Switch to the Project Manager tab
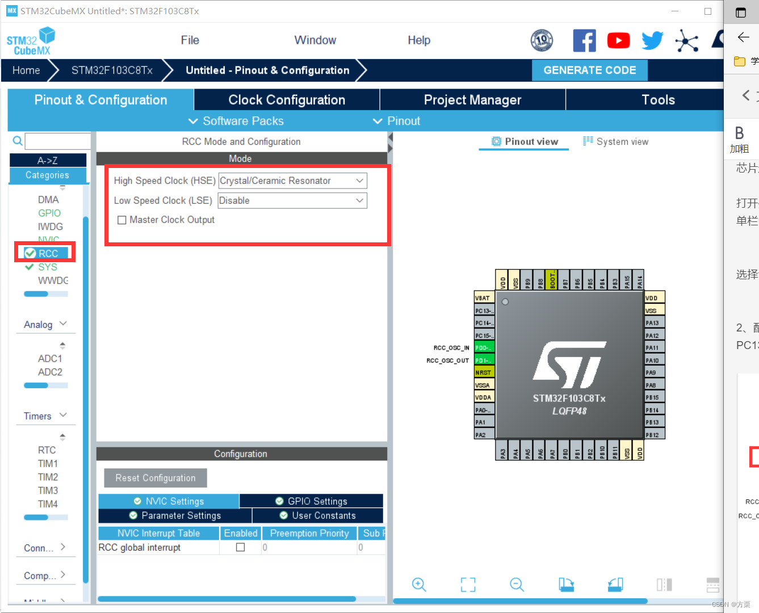759x613 pixels. [472, 100]
